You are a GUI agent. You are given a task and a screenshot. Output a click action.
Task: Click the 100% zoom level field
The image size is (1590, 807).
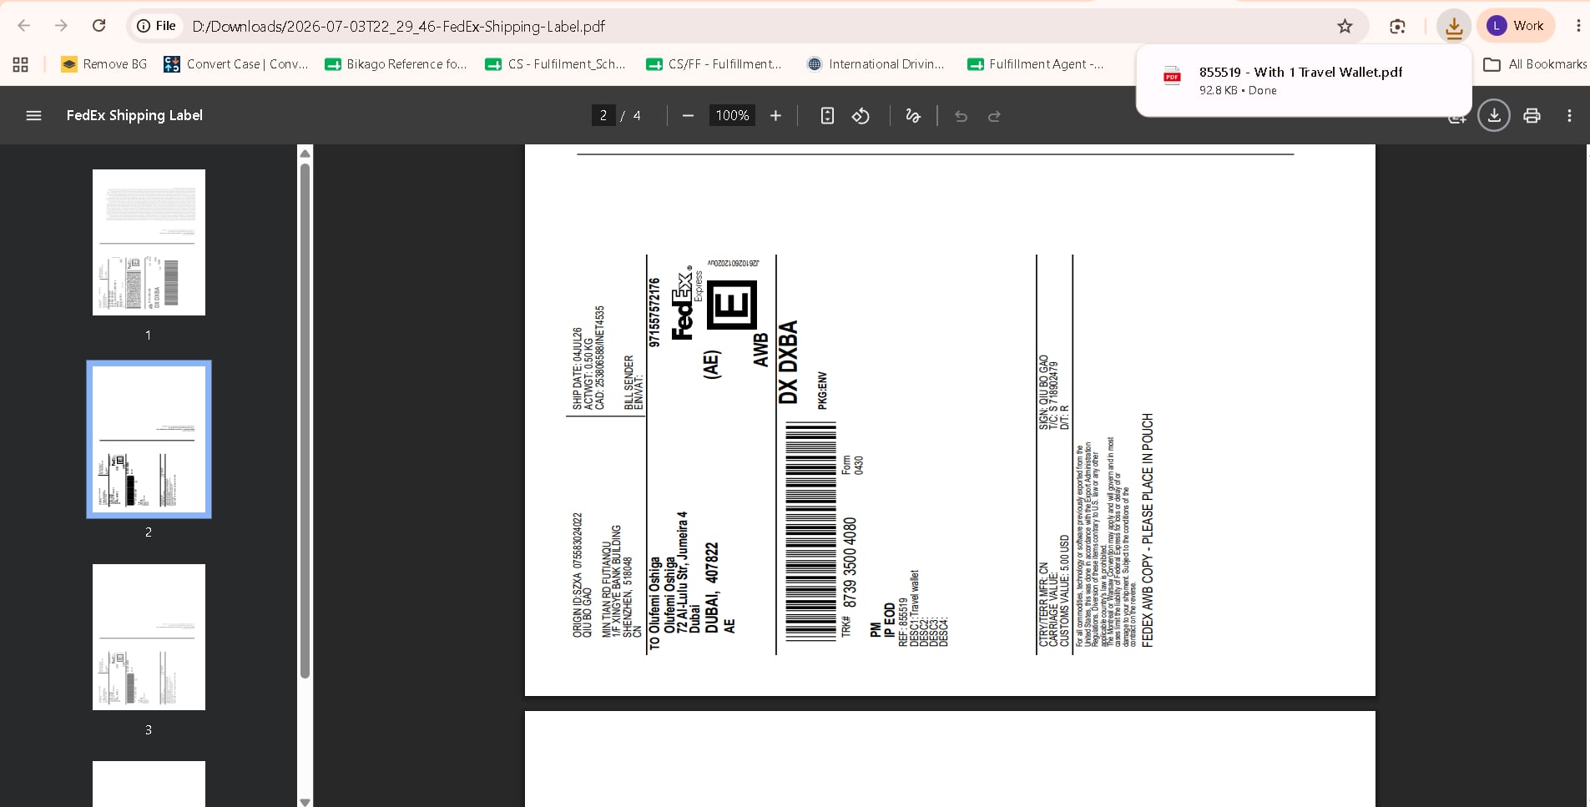click(x=732, y=116)
